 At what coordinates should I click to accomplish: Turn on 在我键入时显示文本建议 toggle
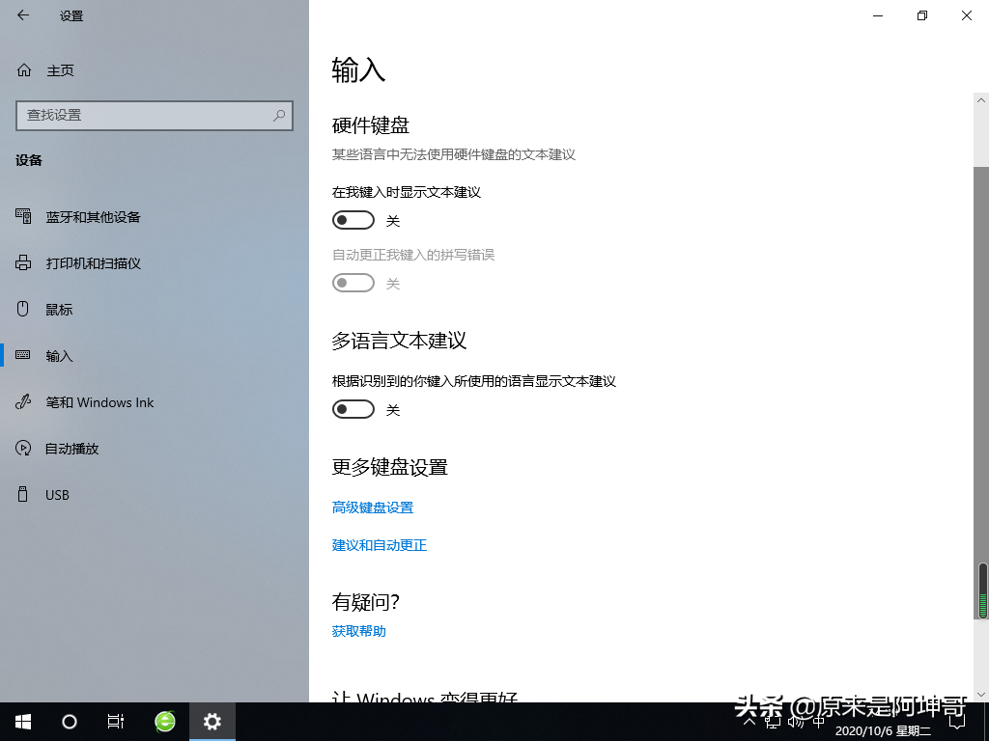pos(353,220)
